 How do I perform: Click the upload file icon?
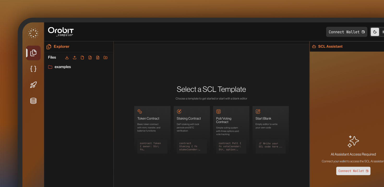coord(75,57)
